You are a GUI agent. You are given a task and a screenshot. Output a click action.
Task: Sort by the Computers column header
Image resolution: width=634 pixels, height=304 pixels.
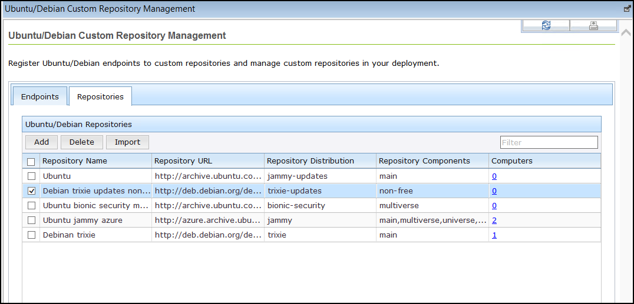pos(544,161)
